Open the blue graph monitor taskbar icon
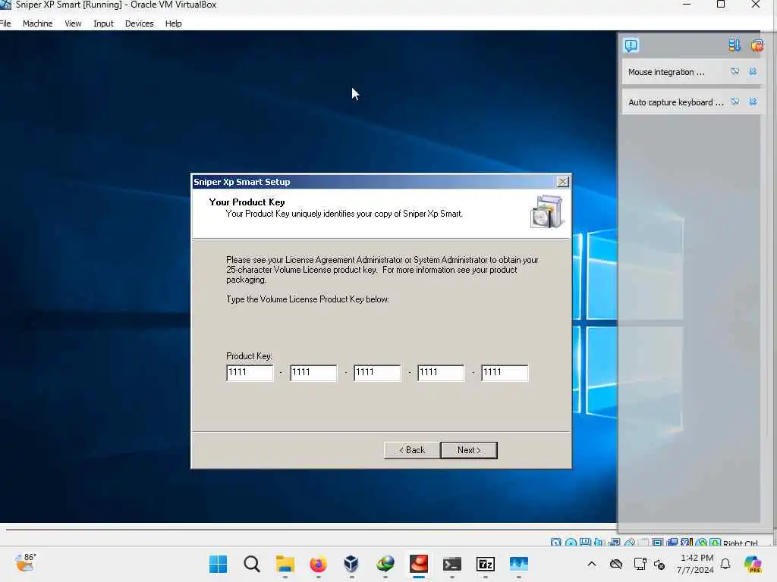 point(519,564)
